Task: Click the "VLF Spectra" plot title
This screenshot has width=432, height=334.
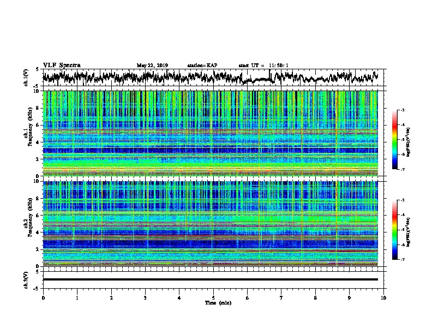Action: point(62,65)
